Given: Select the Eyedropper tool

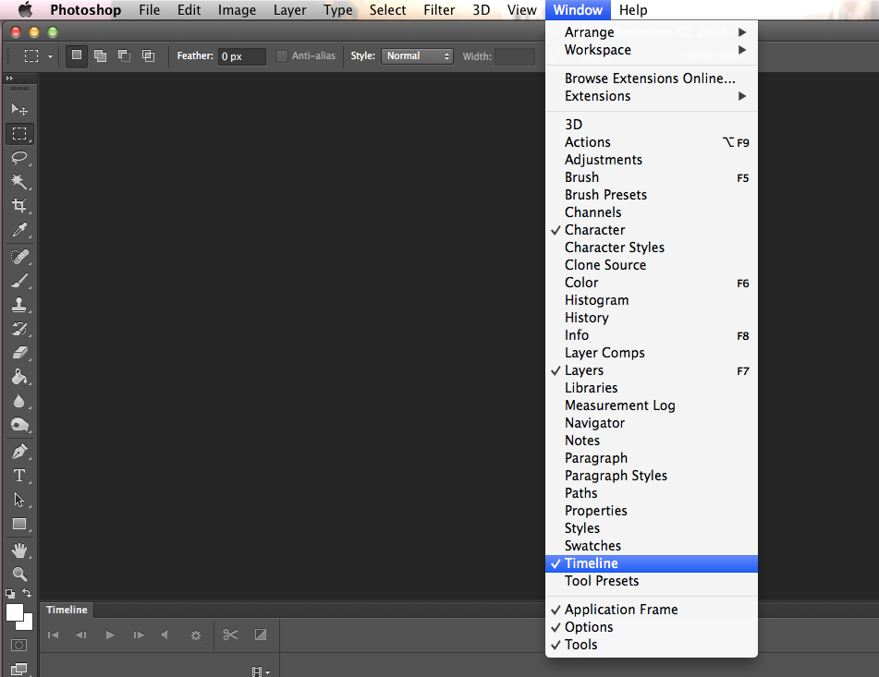Looking at the screenshot, I should tap(19, 230).
